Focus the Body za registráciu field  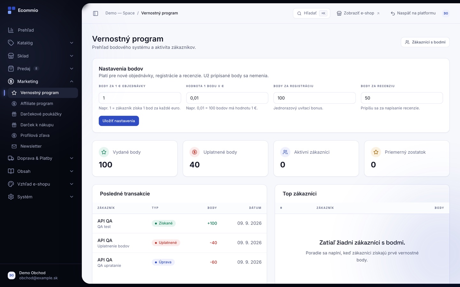point(314,98)
